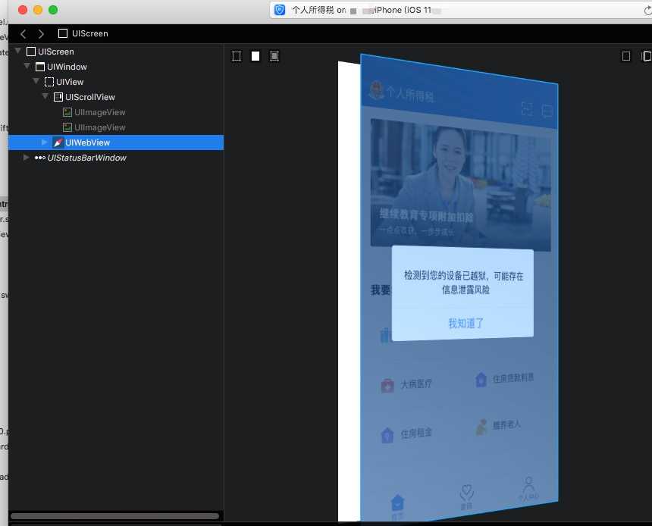
Task: Click the shield icon in title bar
Action: point(280,10)
